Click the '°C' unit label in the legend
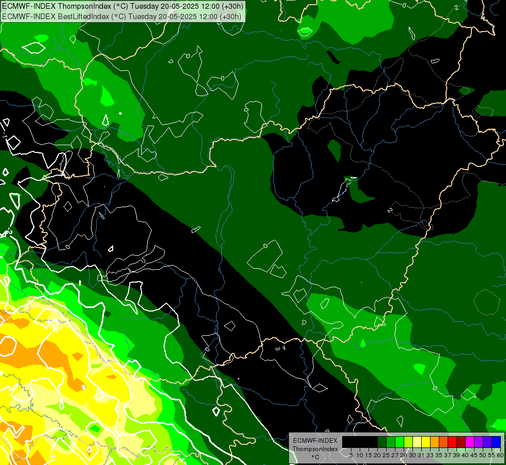The width and height of the screenshot is (506, 465). [x=316, y=457]
